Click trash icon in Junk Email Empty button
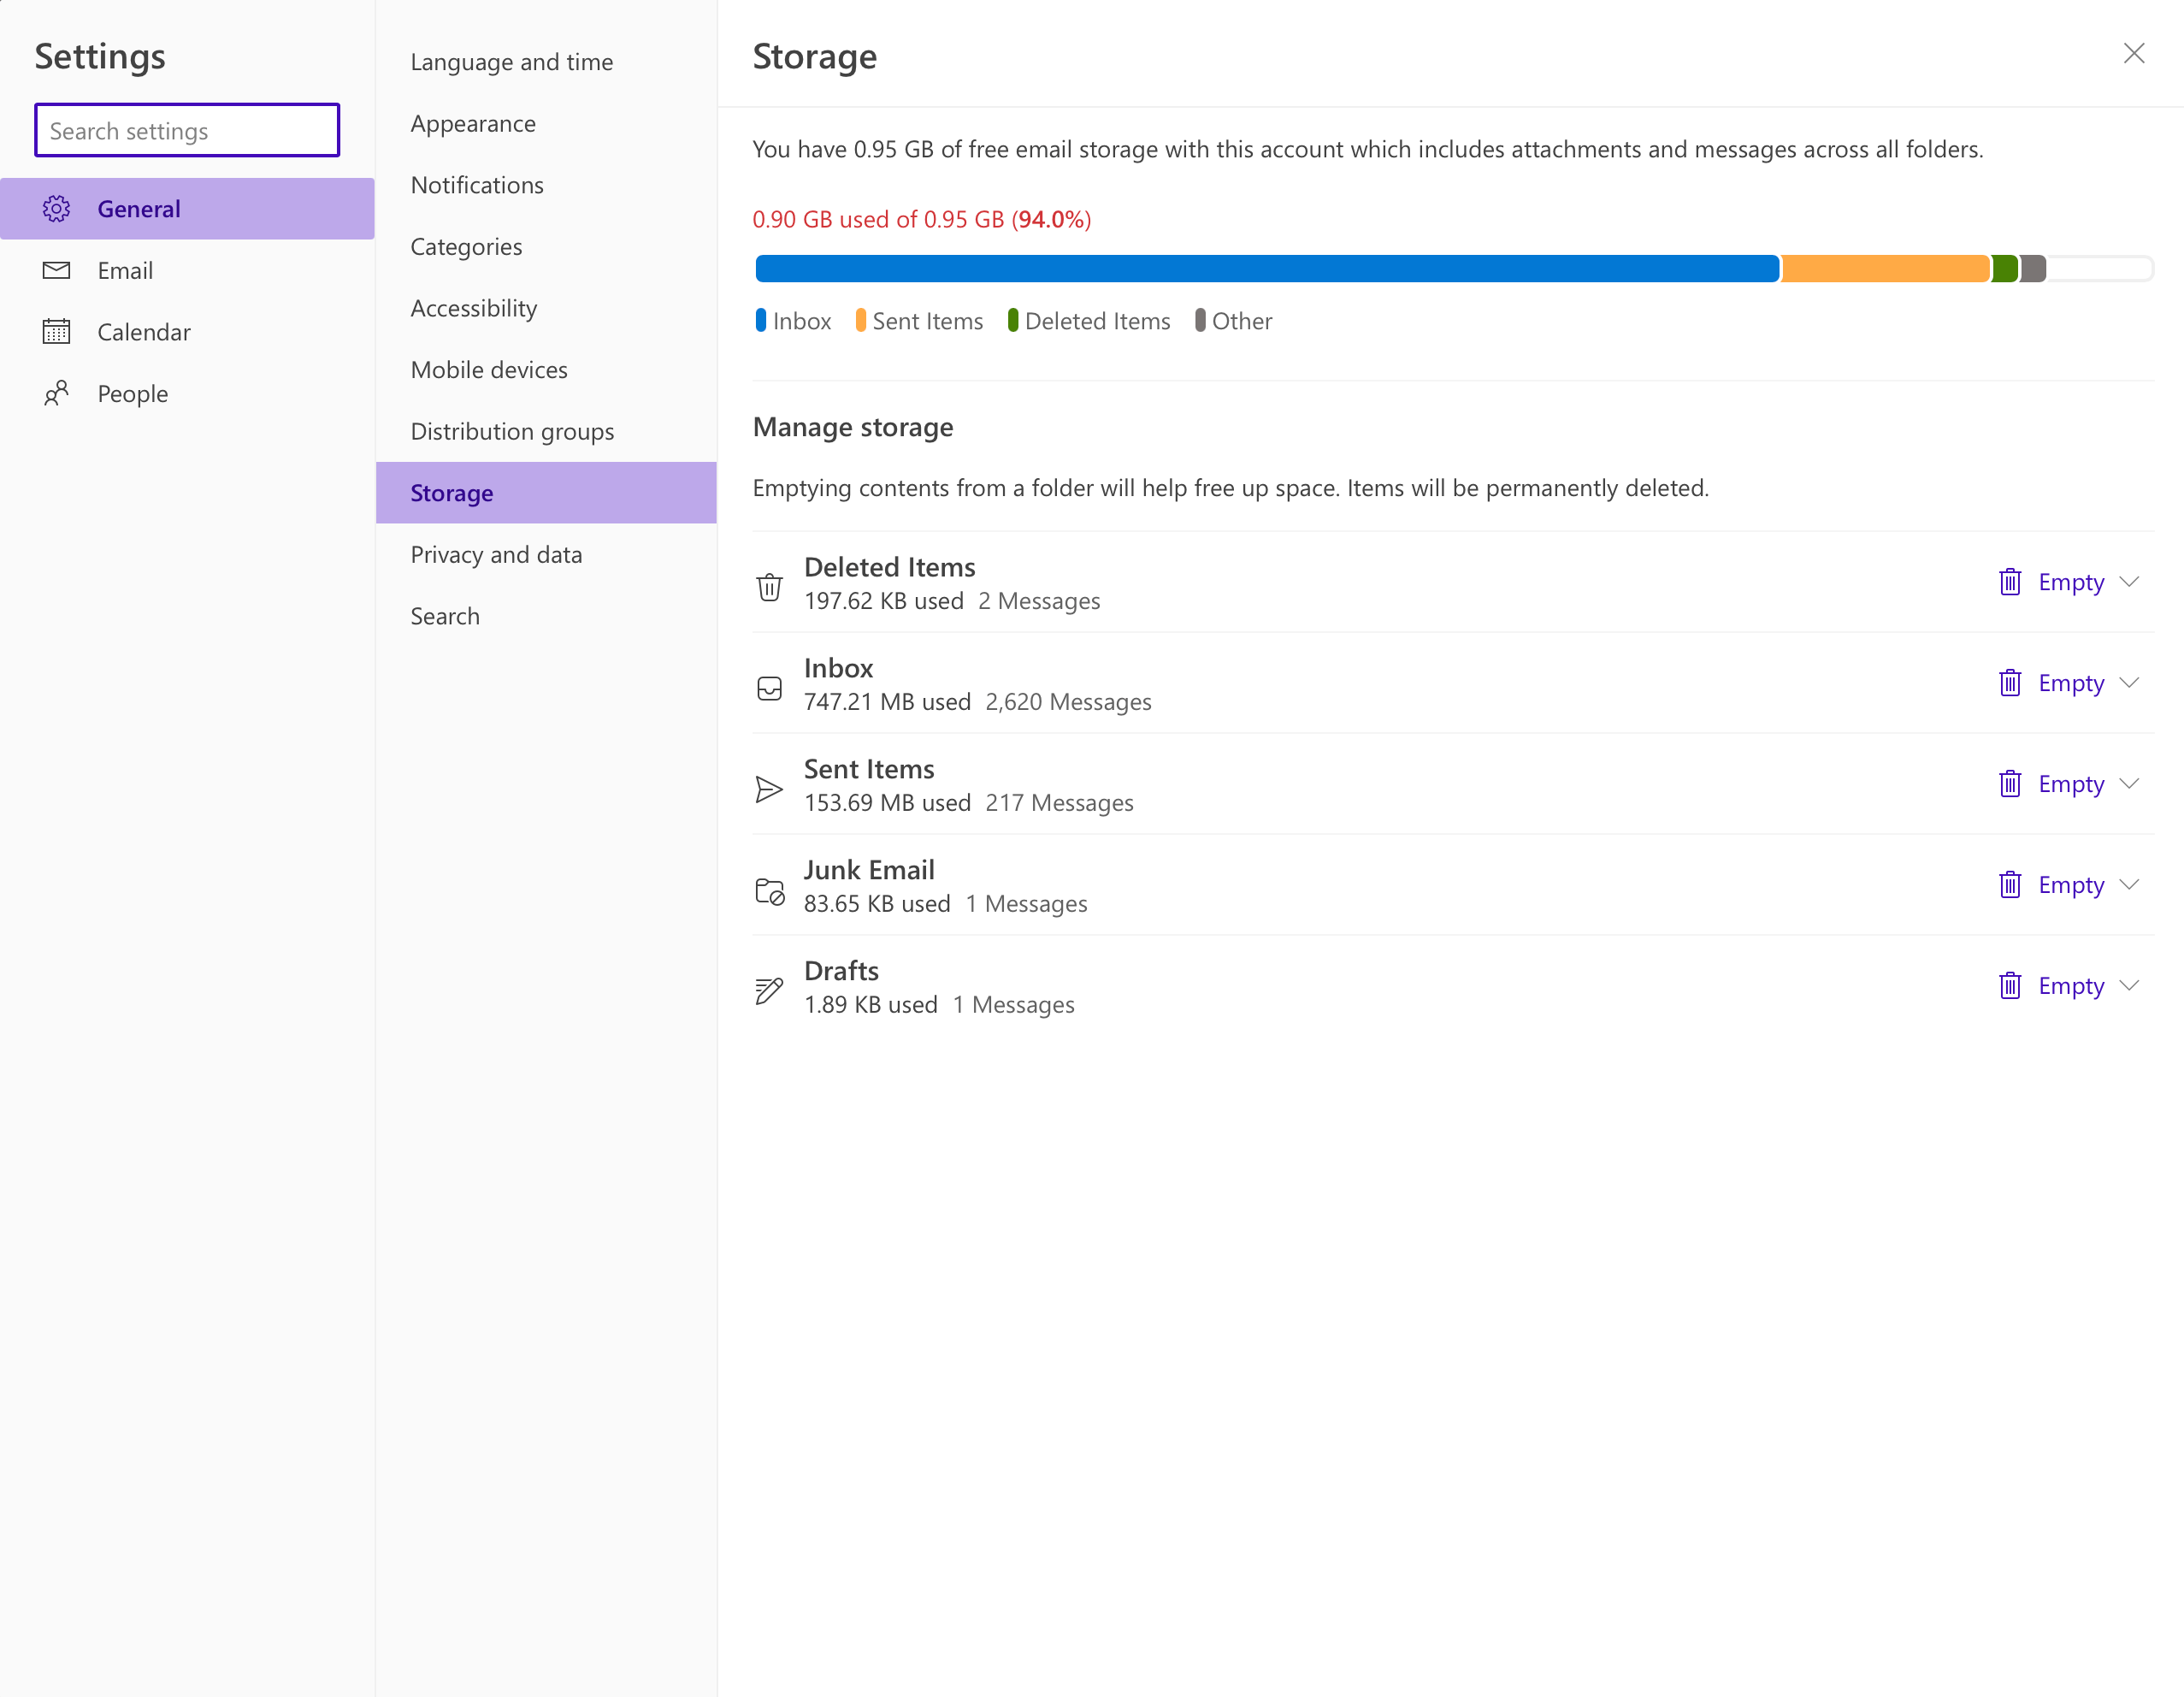Screen dimensions: 2184x1697 (2010, 885)
